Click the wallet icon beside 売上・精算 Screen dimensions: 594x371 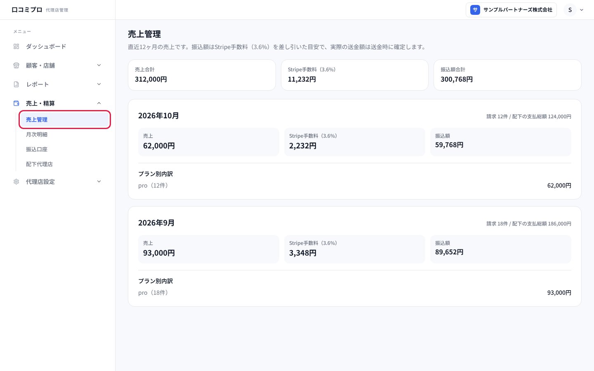click(x=16, y=103)
